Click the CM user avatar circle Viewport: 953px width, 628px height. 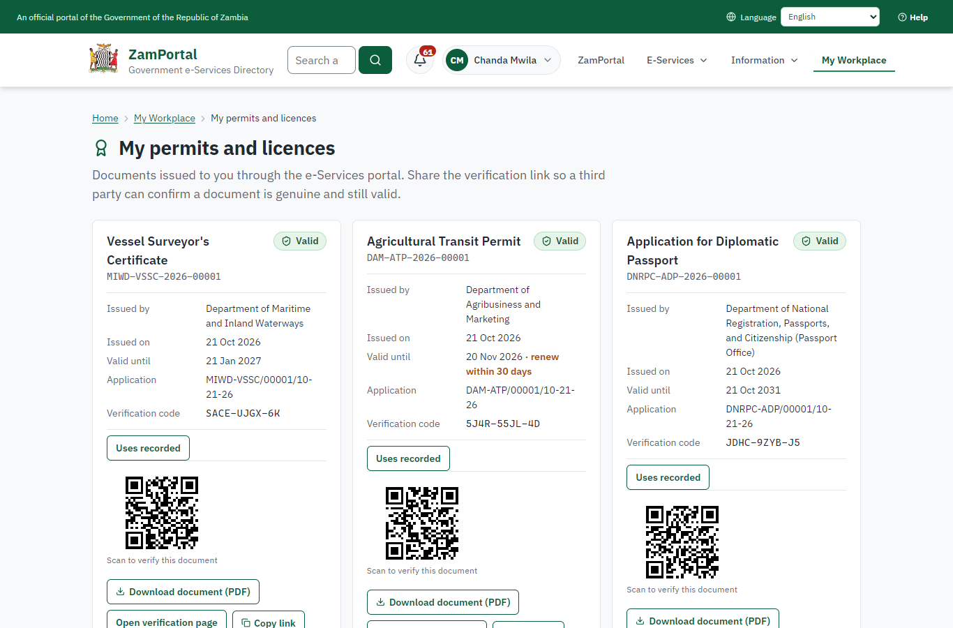point(457,60)
